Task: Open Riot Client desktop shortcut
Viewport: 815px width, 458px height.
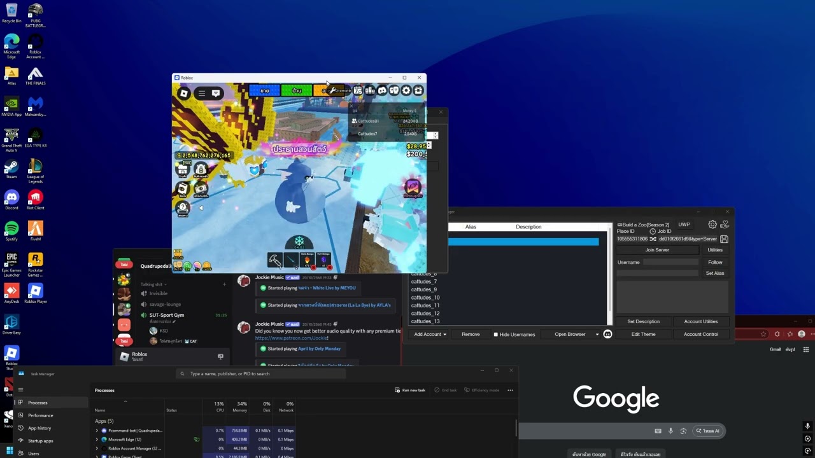Action: [x=35, y=199]
